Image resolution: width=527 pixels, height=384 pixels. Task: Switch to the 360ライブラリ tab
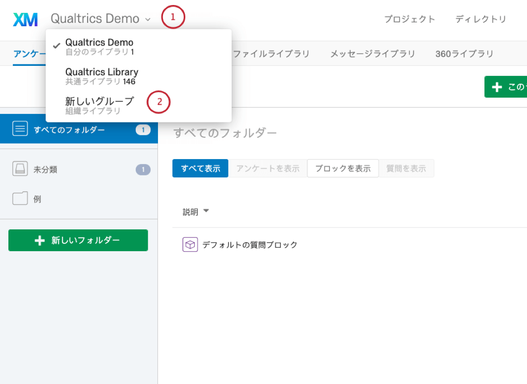pyautogui.click(x=464, y=54)
